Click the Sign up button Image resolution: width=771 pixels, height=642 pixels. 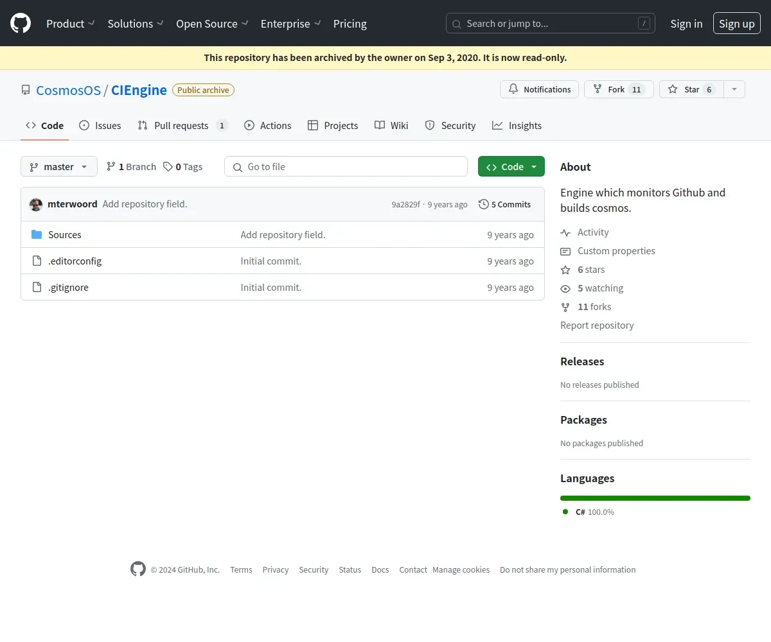[737, 24]
